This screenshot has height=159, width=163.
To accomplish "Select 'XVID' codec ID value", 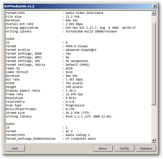I will pos(69,69).
